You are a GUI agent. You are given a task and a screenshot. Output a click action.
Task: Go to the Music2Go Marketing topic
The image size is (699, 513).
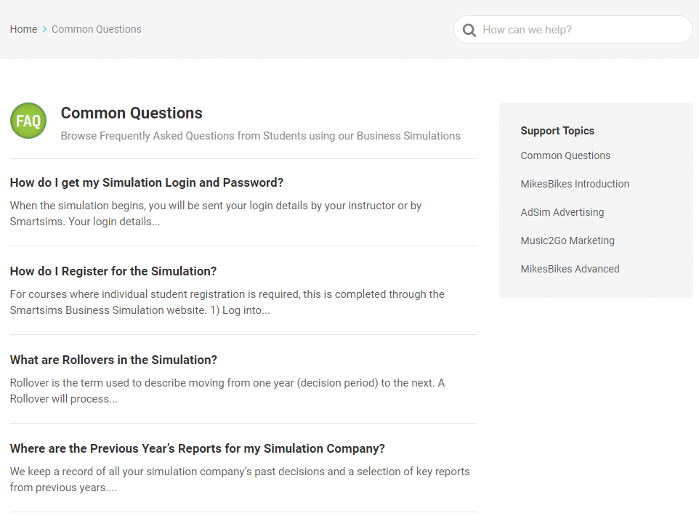pyautogui.click(x=567, y=241)
